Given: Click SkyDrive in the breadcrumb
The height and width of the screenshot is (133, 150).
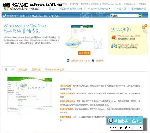Looking at the screenshot, I should 55,16.
